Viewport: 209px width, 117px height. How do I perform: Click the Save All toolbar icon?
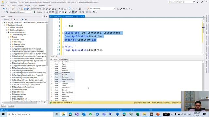(x=27, y=9)
